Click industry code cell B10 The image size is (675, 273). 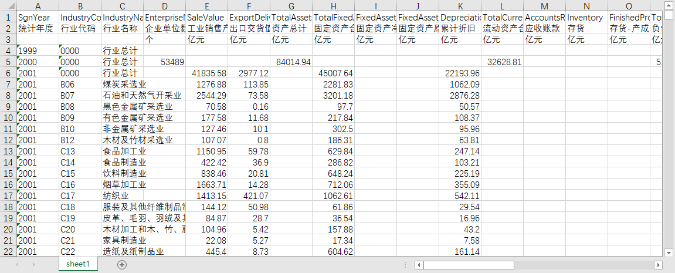(80, 129)
